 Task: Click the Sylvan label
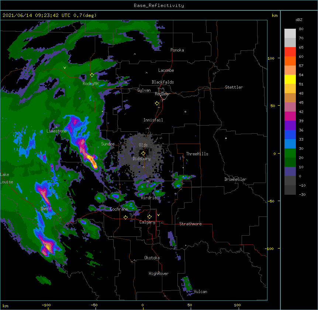click(144, 90)
